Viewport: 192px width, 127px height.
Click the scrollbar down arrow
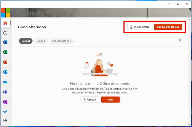[190, 125]
